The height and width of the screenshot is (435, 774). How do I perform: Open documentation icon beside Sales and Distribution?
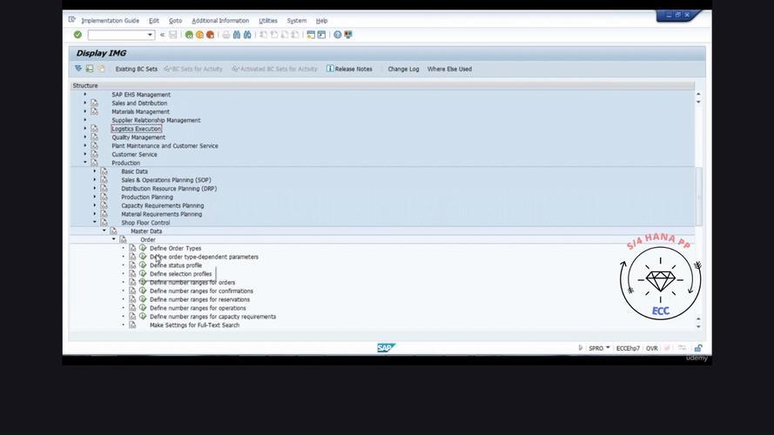(x=94, y=103)
